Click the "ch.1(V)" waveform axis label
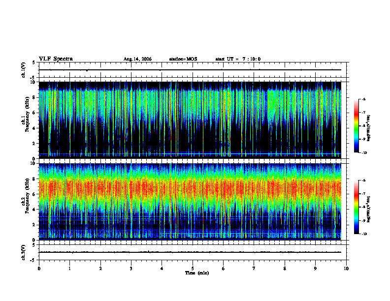390x301 pixels. click(x=24, y=70)
